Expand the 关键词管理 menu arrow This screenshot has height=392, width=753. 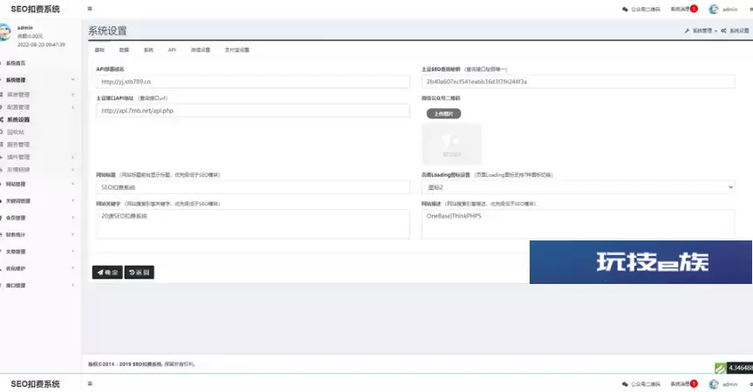click(x=73, y=201)
